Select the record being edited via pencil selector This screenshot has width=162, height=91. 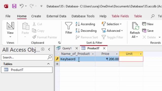(x=57, y=59)
